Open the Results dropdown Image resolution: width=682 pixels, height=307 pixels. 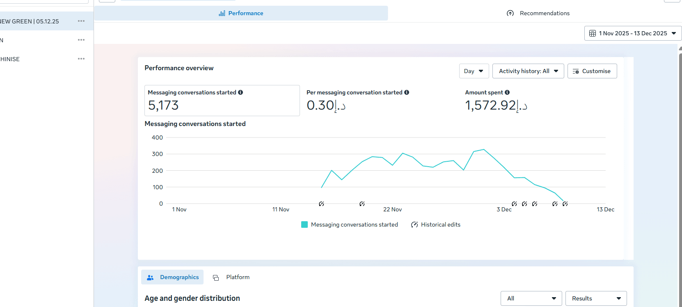(596, 298)
